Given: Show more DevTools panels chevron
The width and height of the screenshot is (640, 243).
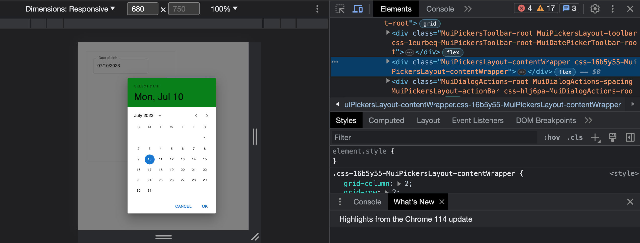Looking at the screenshot, I should [x=468, y=9].
